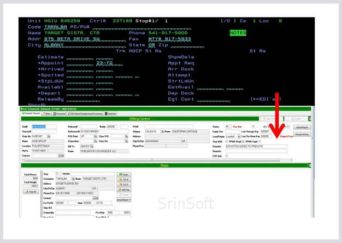Toggle the Stop With checkbox
342x243 pixels.
click(x=227, y=142)
